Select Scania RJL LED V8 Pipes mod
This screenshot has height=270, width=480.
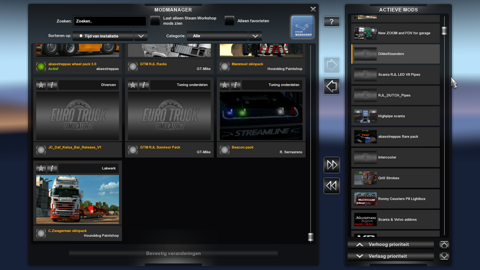click(x=395, y=75)
